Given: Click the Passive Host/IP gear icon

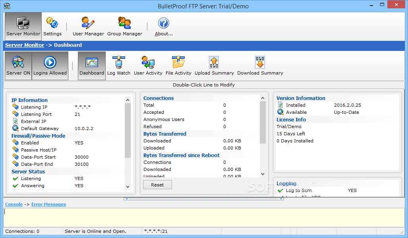Looking at the screenshot, I should click(15, 150).
